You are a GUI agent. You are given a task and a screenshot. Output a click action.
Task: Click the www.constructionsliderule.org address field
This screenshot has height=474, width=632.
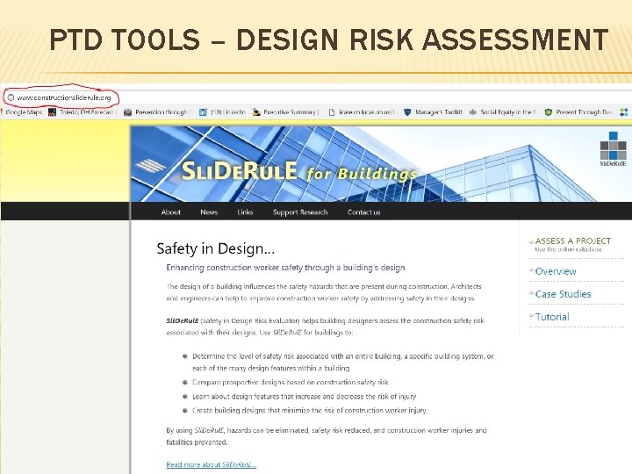coord(64,97)
